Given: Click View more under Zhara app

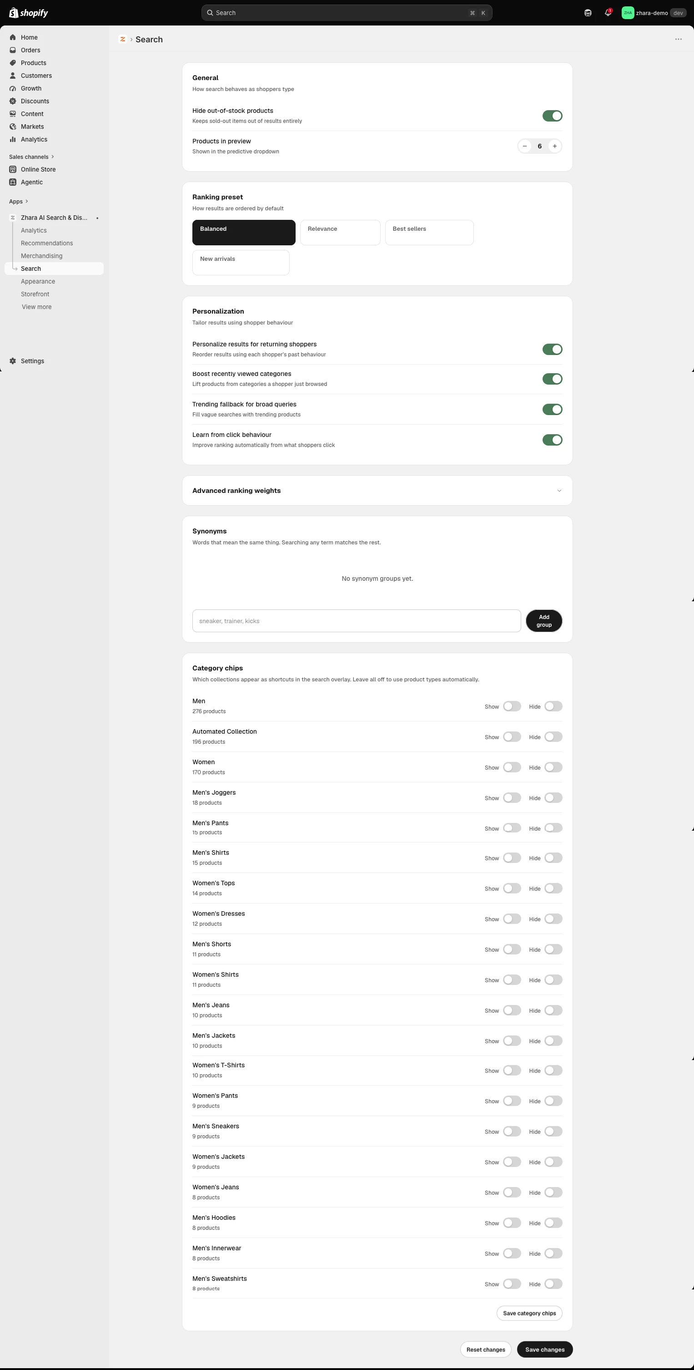Looking at the screenshot, I should [37, 307].
